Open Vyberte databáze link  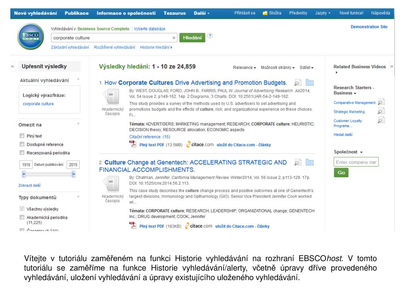click(x=149, y=29)
